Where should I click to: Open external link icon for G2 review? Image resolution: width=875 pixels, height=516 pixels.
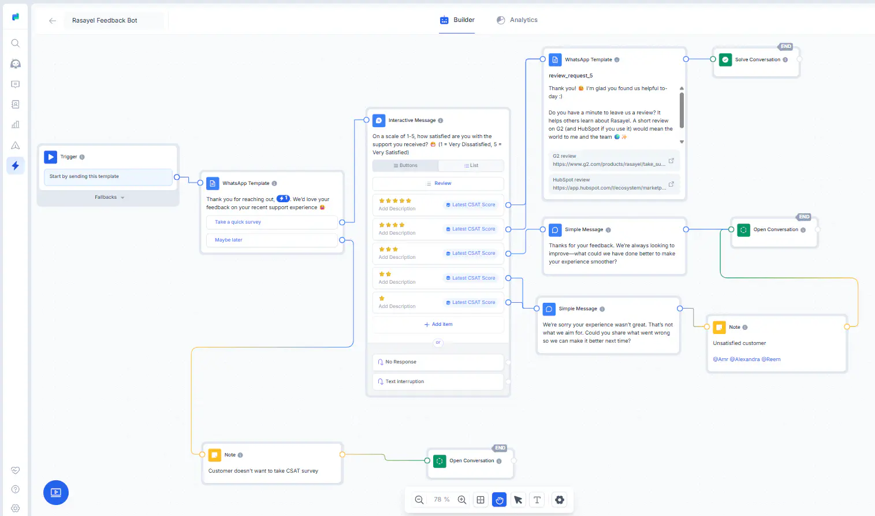(671, 161)
